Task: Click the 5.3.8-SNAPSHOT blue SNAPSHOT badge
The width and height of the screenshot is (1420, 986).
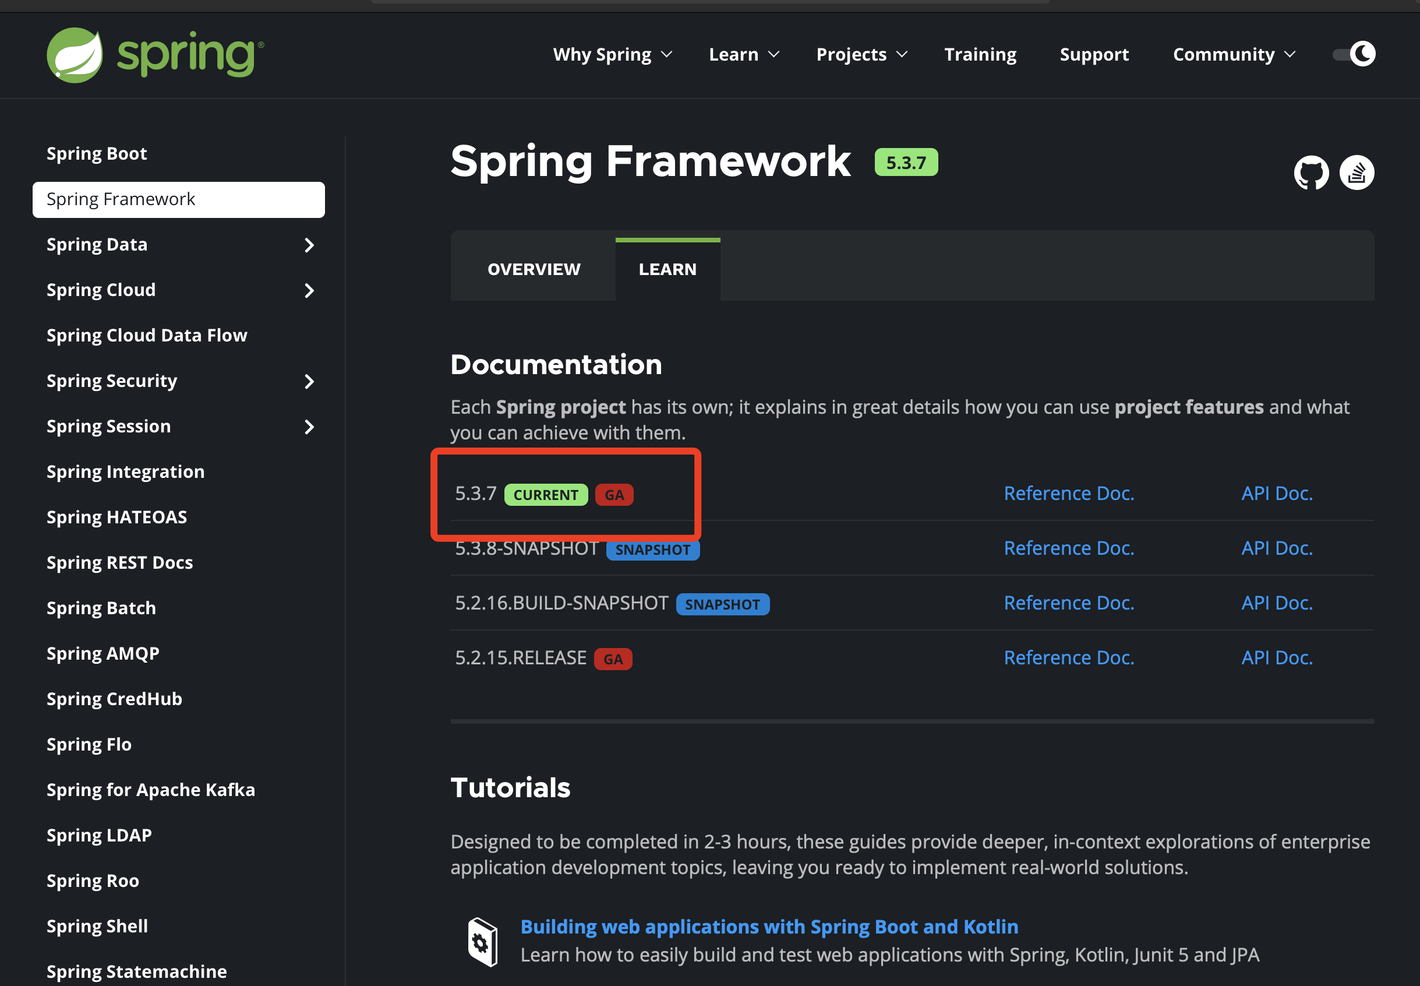Action: tap(652, 550)
